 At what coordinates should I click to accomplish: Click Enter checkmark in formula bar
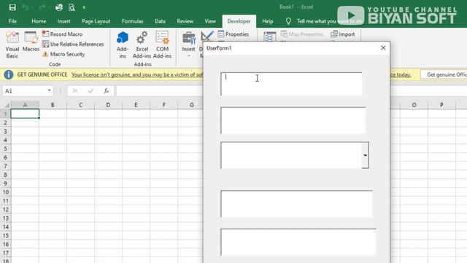[x=90, y=91]
